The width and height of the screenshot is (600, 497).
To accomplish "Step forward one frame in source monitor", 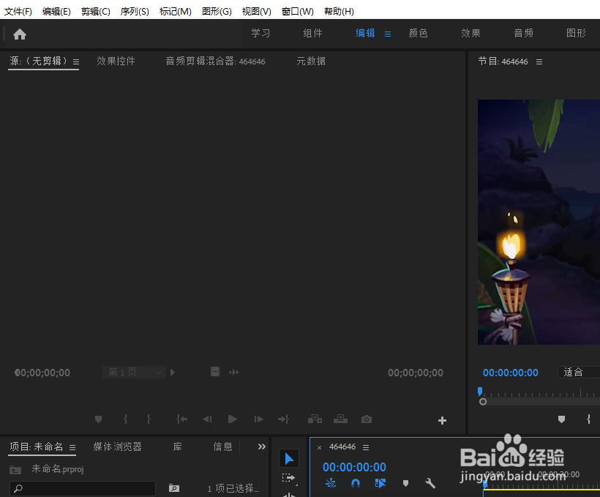I will (258, 419).
